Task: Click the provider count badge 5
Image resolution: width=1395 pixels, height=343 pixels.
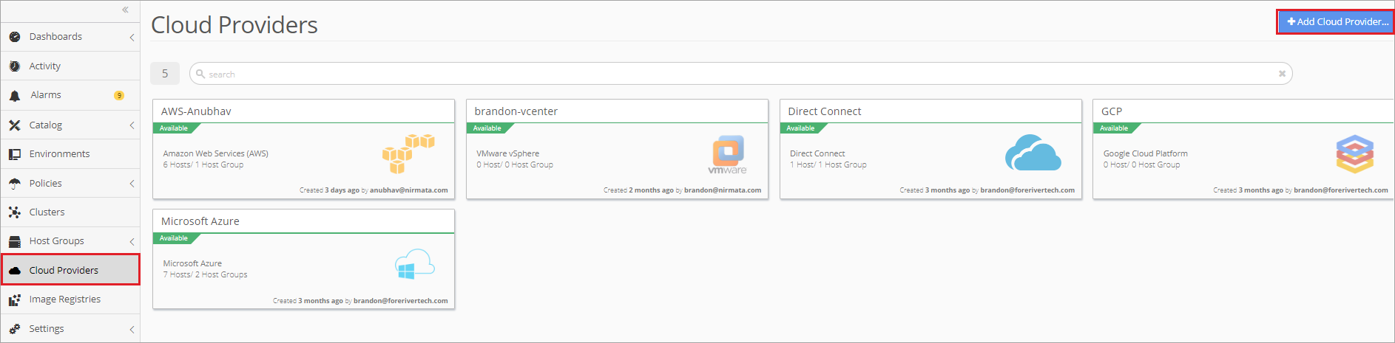Action: pyautogui.click(x=165, y=74)
